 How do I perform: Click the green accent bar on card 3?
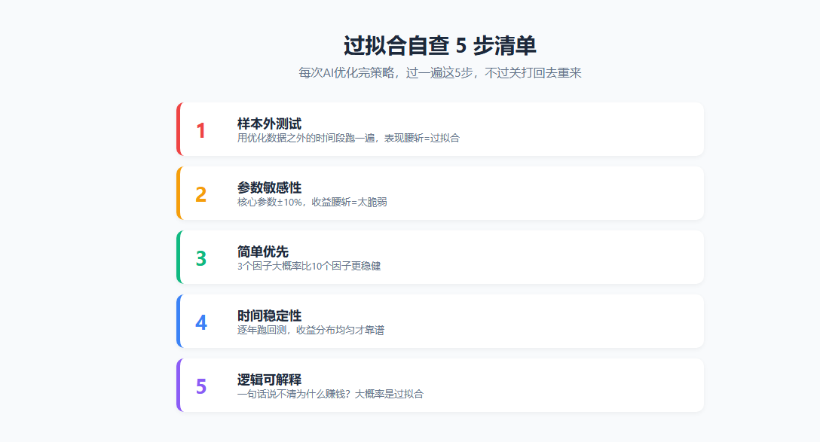point(179,257)
